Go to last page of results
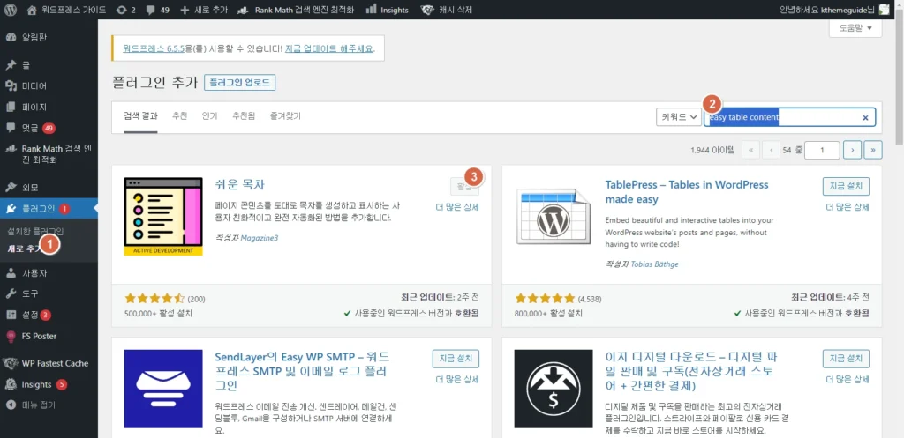 pyautogui.click(x=873, y=150)
